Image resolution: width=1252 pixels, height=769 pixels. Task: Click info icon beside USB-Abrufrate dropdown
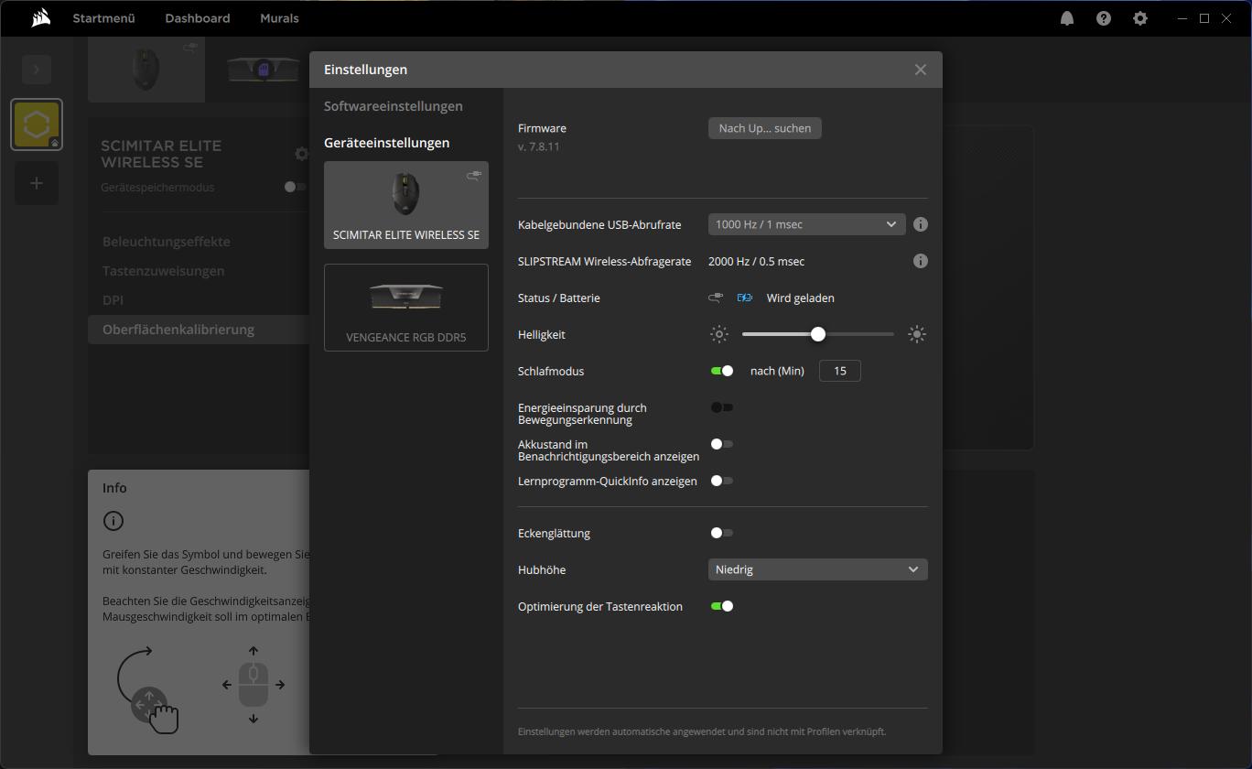point(921,224)
